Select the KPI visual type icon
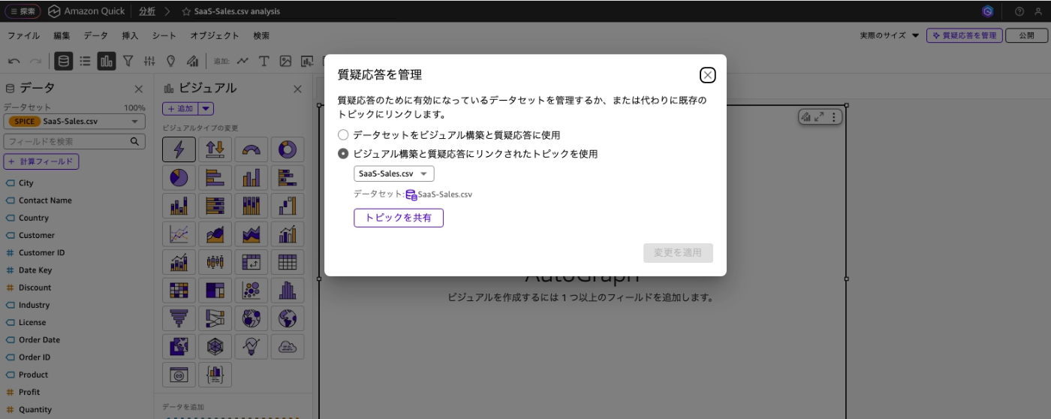1051x419 pixels. coord(215,149)
